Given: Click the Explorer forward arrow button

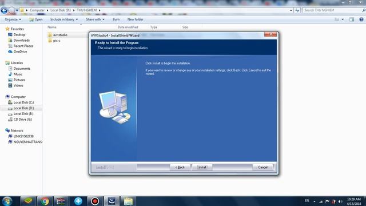Looking at the screenshot, I should (11, 10).
